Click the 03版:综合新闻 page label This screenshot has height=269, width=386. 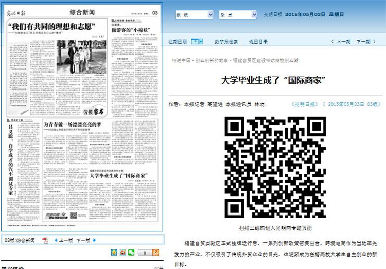pos(20,240)
